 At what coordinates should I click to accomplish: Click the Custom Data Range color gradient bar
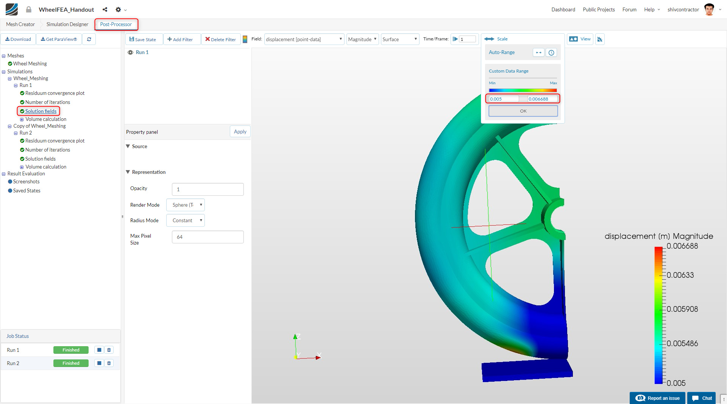[523, 90]
